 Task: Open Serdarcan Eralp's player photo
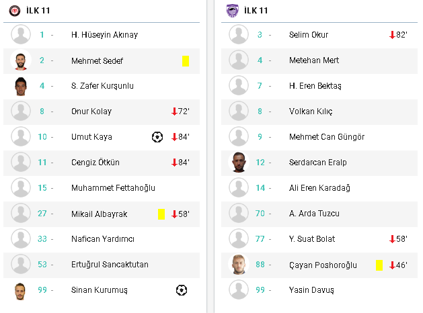click(x=239, y=162)
